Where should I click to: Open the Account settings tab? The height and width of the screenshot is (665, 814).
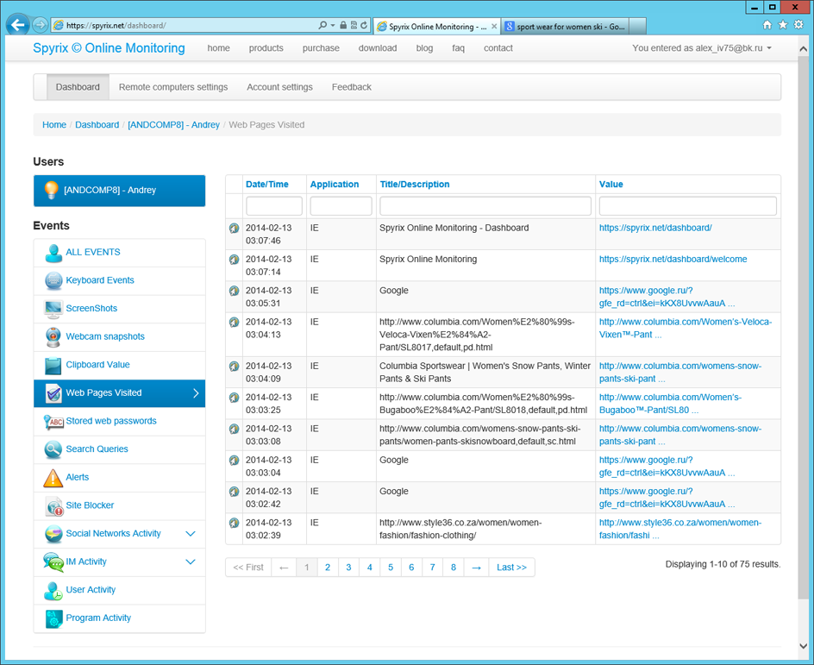click(x=279, y=87)
